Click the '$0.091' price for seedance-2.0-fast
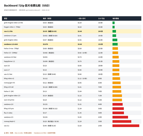Viewport: 143px width, 136px height. pos(45,57)
